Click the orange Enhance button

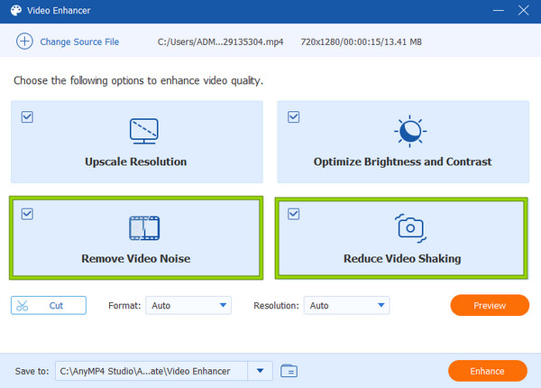tap(488, 371)
